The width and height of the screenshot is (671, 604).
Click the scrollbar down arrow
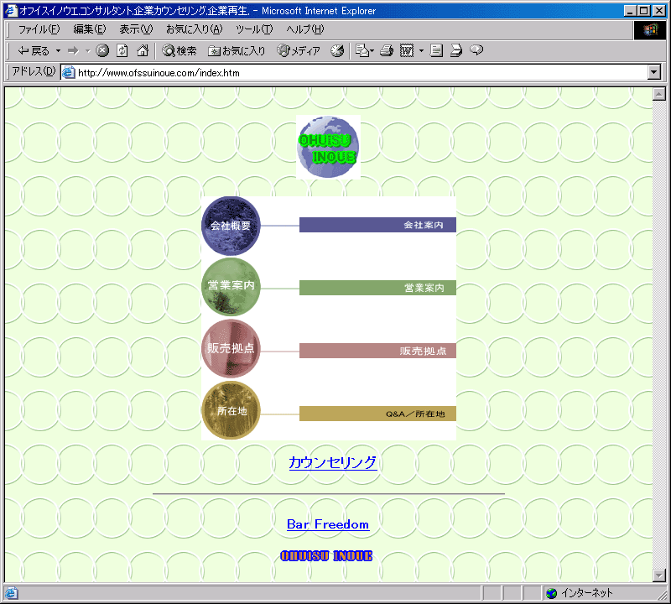659,575
